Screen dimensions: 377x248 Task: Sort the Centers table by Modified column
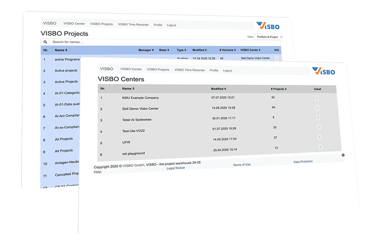point(218,89)
